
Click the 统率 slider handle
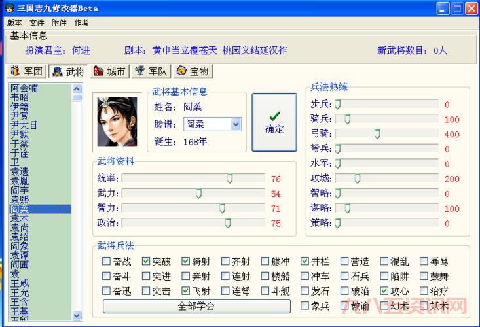[230, 179]
